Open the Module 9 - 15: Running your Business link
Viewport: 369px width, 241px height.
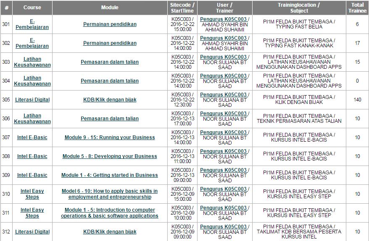click(x=110, y=137)
